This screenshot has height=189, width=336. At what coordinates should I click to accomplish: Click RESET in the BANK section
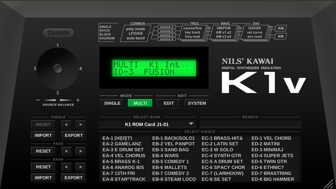coord(43,167)
